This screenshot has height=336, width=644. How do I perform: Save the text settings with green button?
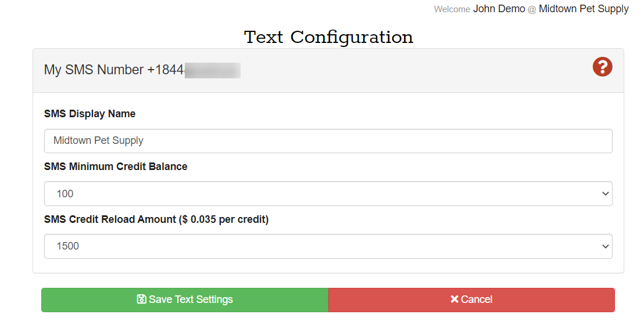click(x=185, y=300)
